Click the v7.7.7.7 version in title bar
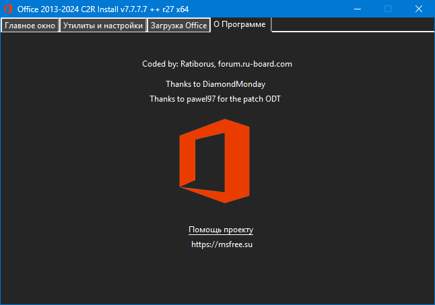Viewport: 435px width, 305px height. coord(133,9)
